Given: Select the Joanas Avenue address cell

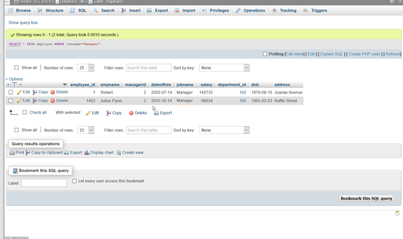Looking at the screenshot, I should 289,92.
